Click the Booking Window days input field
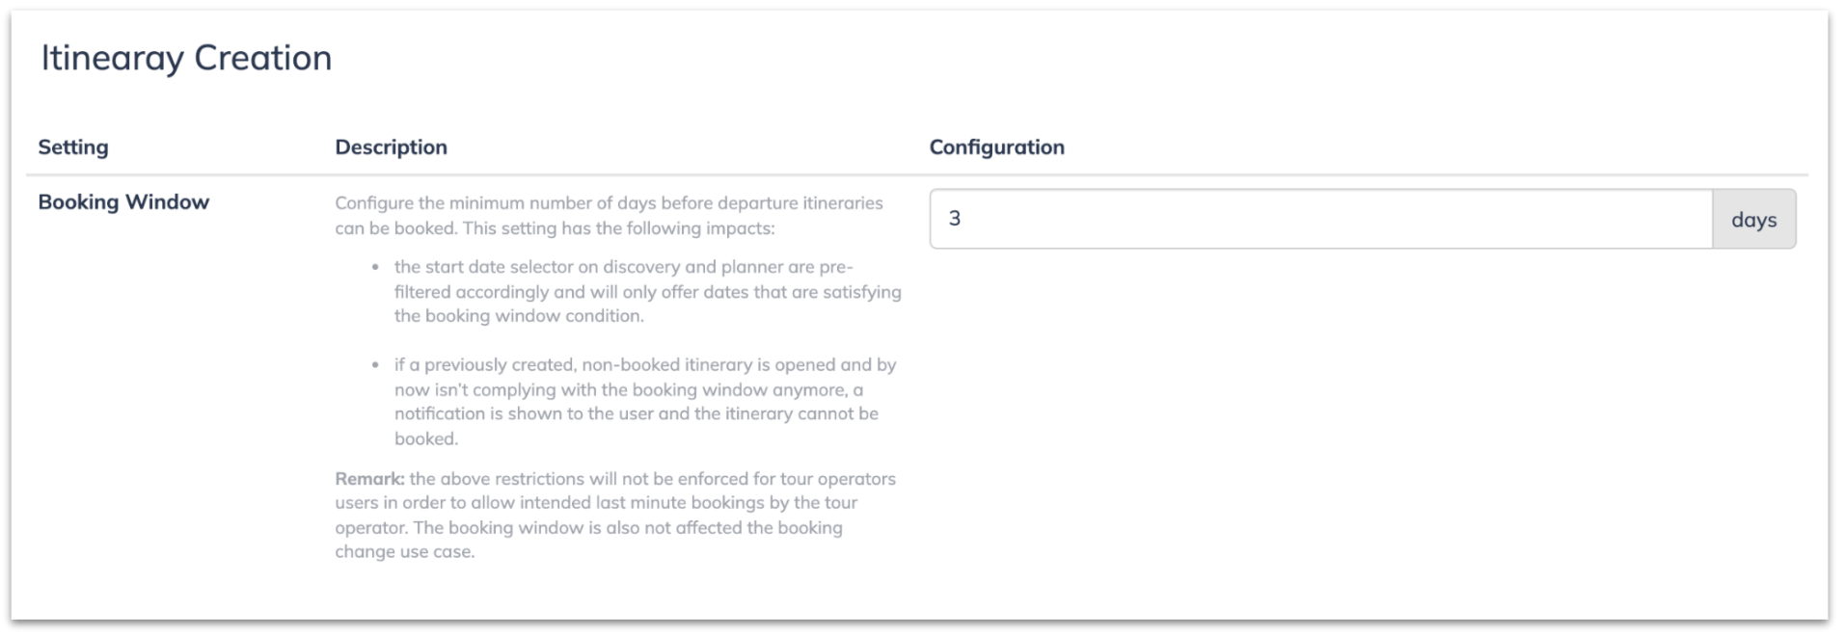The image size is (1844, 636). pos(1320,219)
